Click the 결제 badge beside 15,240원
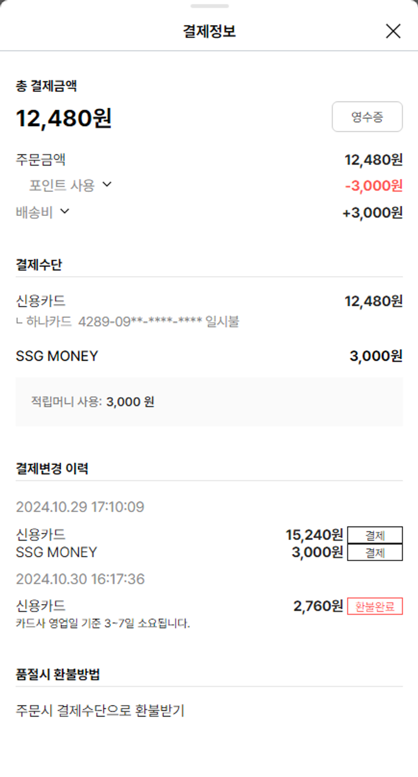This screenshot has height=777, width=418. pos(375,535)
